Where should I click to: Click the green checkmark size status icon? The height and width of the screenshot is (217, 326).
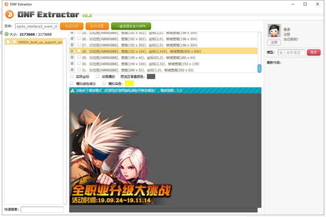click(6, 34)
